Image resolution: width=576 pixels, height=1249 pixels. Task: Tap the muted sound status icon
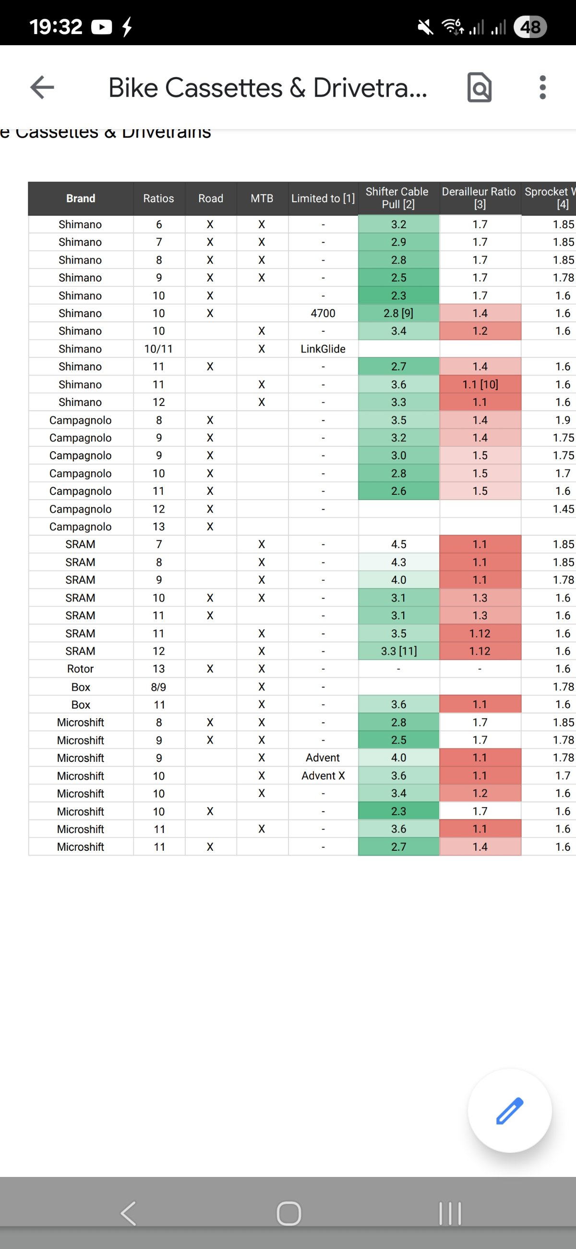(x=425, y=27)
